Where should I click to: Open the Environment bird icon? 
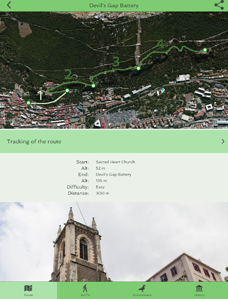click(x=142, y=288)
